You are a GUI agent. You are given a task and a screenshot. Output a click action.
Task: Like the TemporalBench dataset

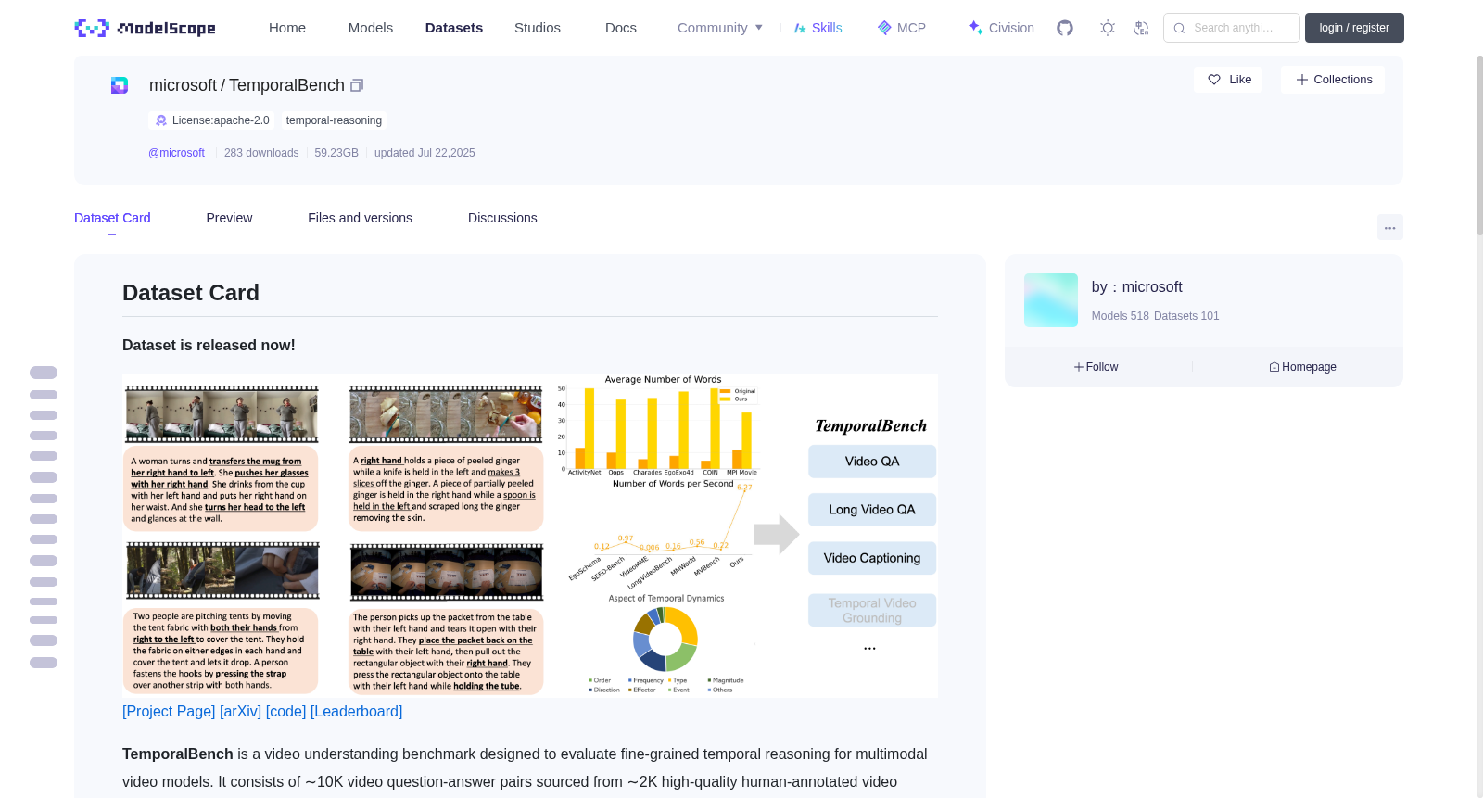1228,80
